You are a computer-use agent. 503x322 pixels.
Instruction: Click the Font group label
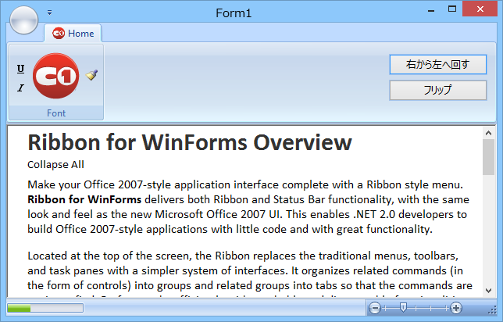(56, 113)
